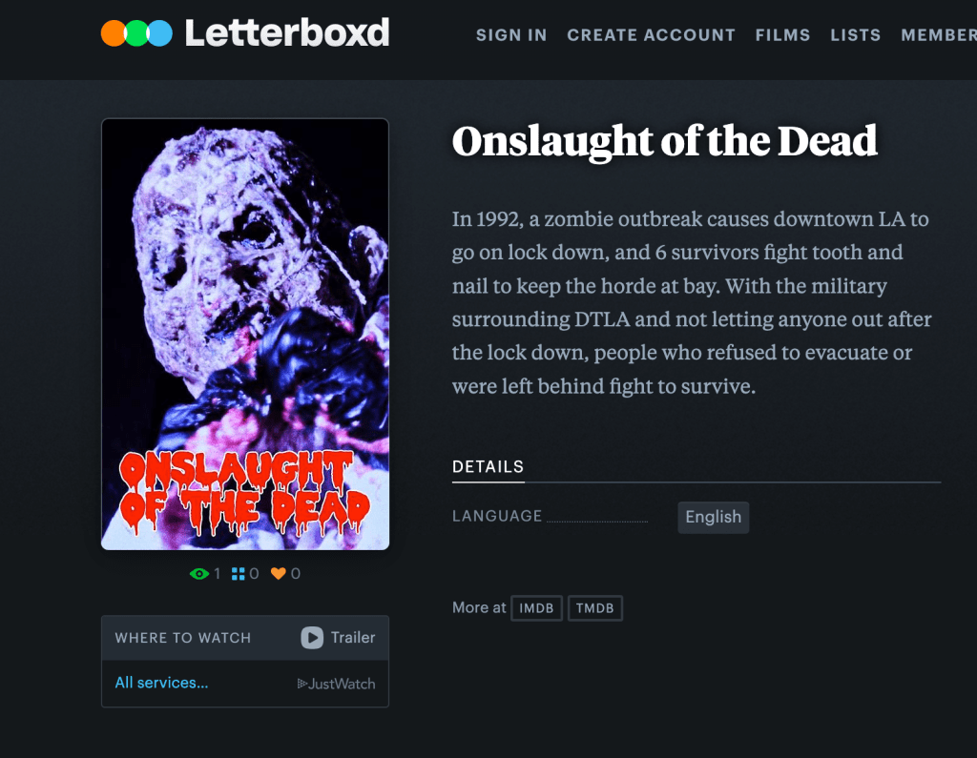Viewport: 977px width, 758px height.
Task: Open the Letterboxd wordmark home link
Action: [287, 33]
